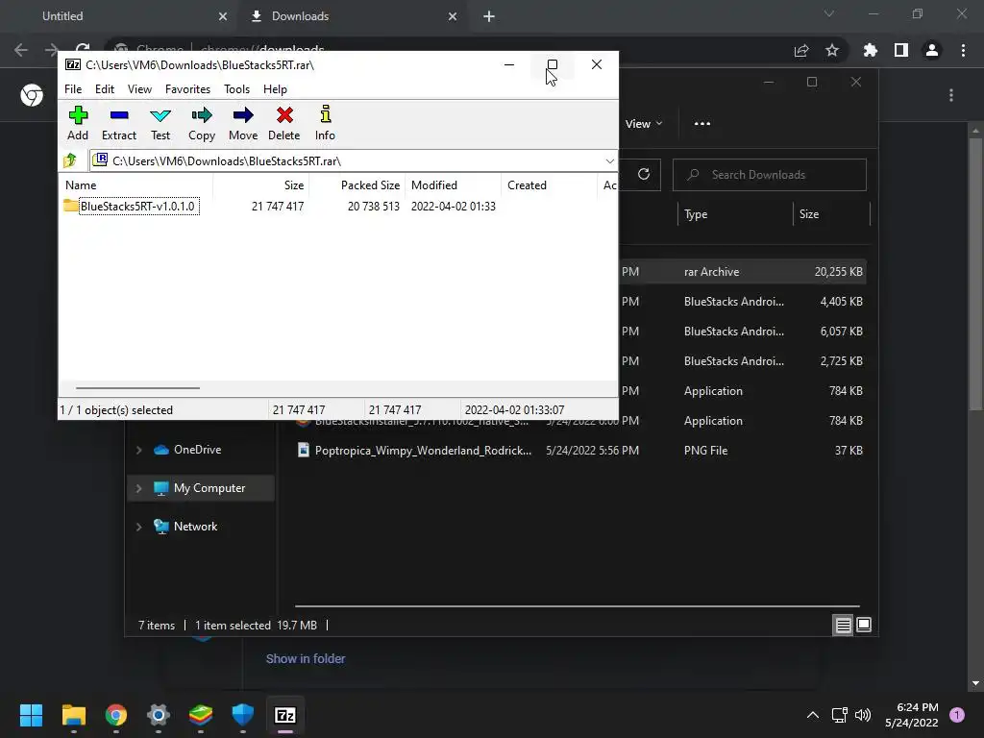Open the 7-Zip Edit menu
This screenshot has width=984, height=738.
pos(104,89)
